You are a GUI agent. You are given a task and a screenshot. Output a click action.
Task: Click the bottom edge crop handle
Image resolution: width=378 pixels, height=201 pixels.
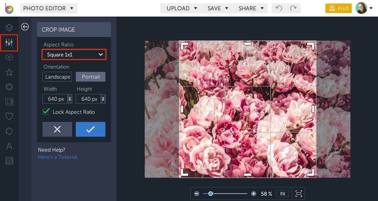(247, 175)
